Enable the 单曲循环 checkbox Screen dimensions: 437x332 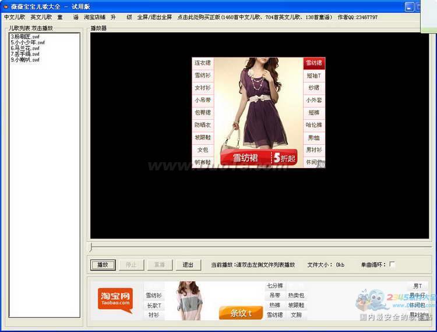click(392, 264)
